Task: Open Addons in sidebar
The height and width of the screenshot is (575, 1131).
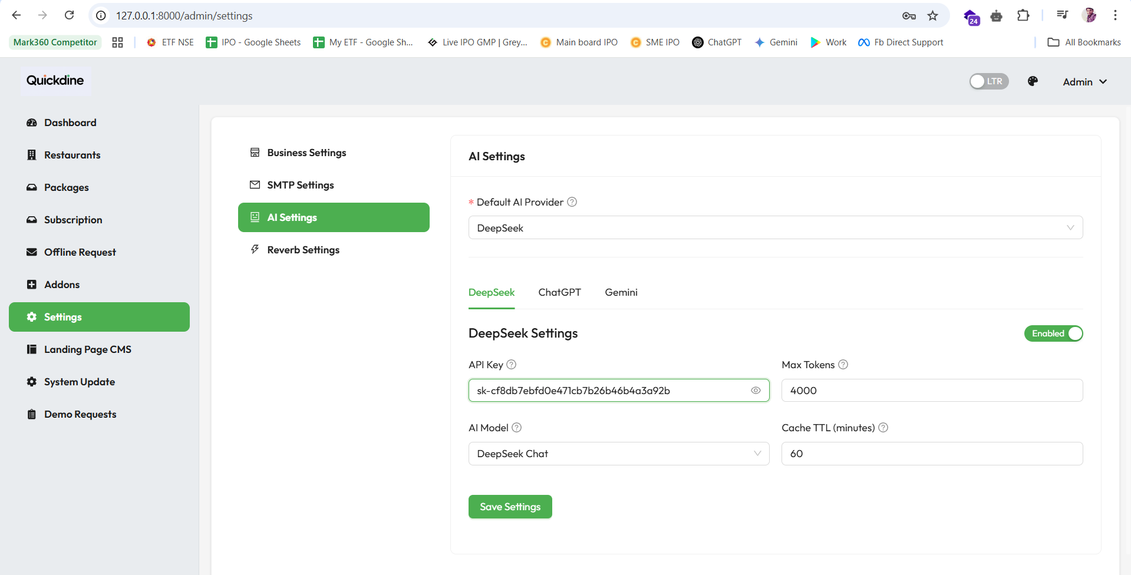Action: [99, 285]
